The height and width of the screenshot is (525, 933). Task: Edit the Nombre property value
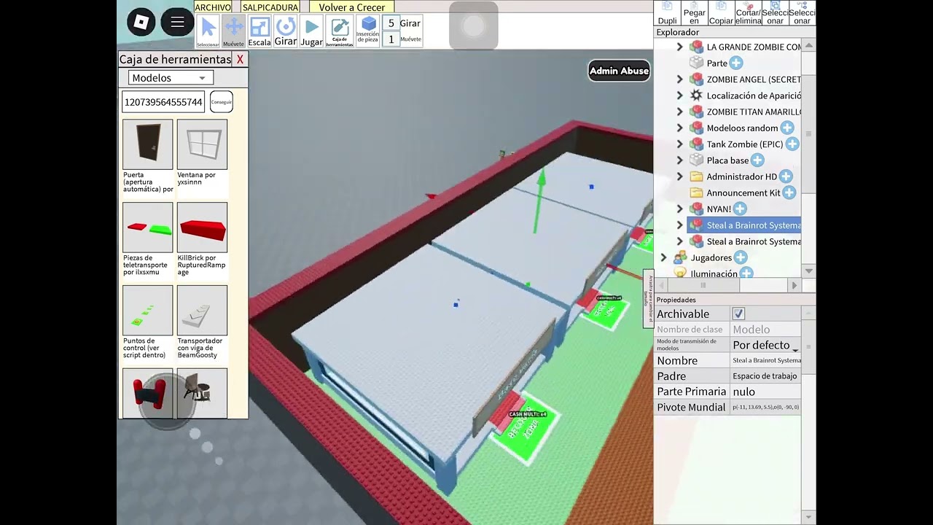(x=766, y=360)
